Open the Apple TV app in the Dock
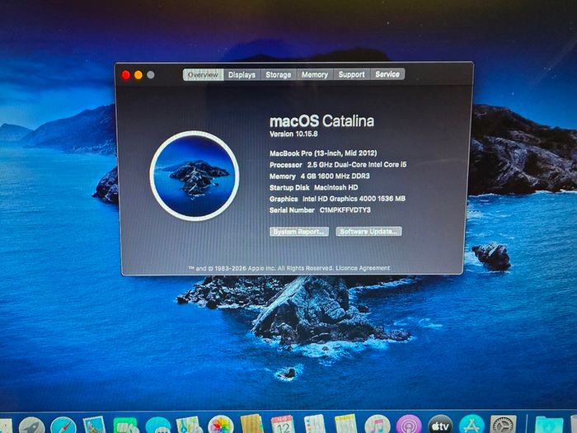Image resolution: width=577 pixels, height=433 pixels. (x=440, y=426)
